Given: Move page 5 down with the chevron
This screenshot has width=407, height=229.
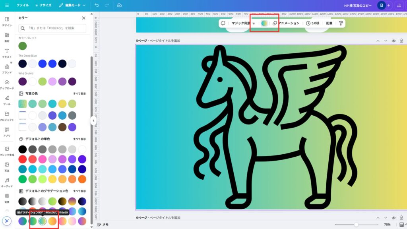Looking at the screenshot, I should (x=385, y=41).
